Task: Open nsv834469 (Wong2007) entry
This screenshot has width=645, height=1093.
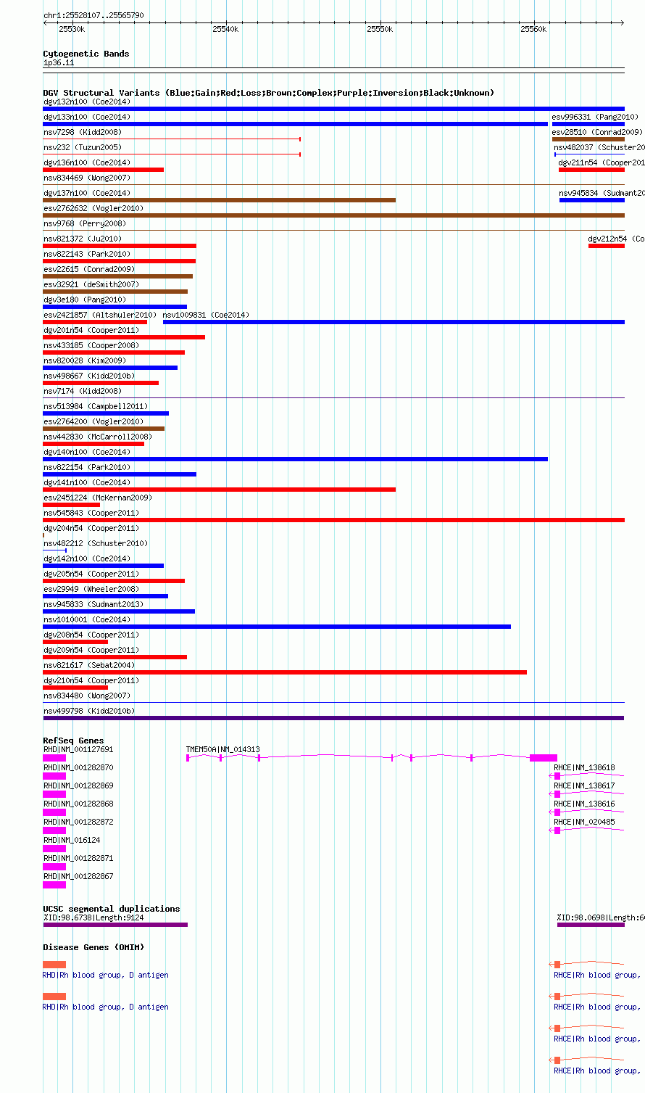Action: tap(87, 178)
